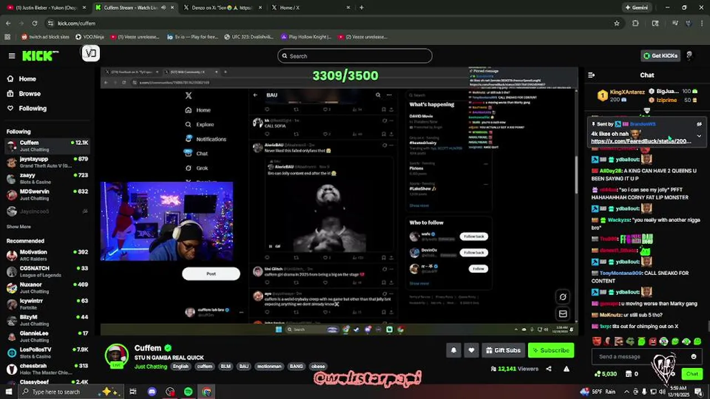Open Spotify from the taskbar
This screenshot has width=710, height=399.
point(188,392)
